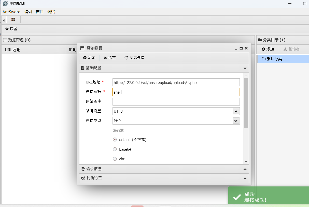Viewport: 309px width, 207px height.
Task: Minimize the 添加数据 dialog
Action: [236, 48]
